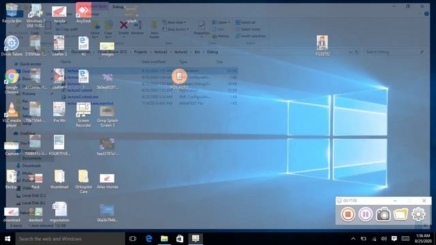Select Gimp Splash Screen 3 file
This screenshot has height=245, width=436.
coord(108,116)
